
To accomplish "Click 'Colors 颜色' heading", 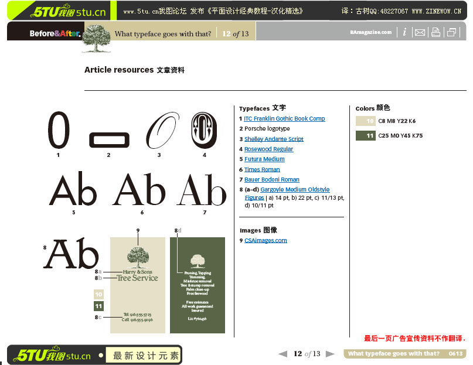I will click(x=373, y=108).
